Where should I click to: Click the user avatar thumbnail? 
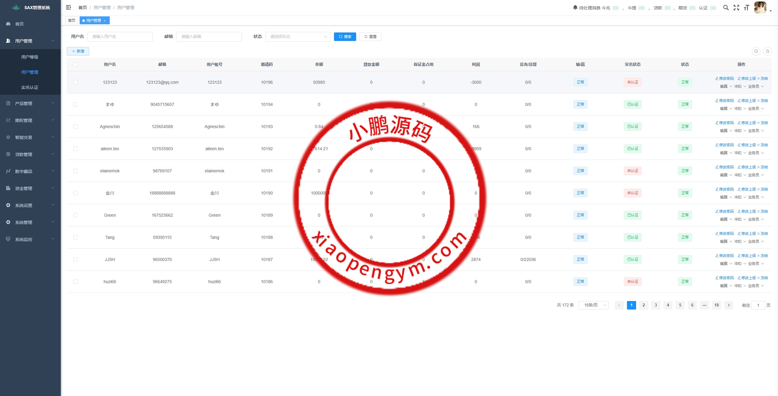tap(760, 8)
